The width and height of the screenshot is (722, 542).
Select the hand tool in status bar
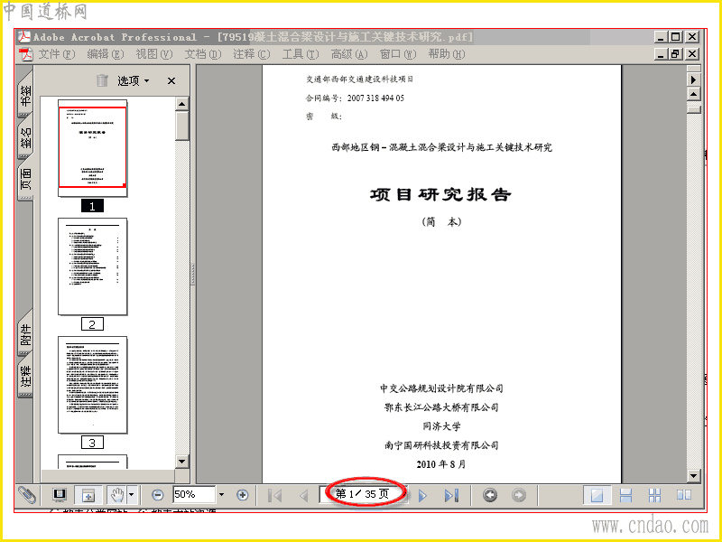(117, 495)
